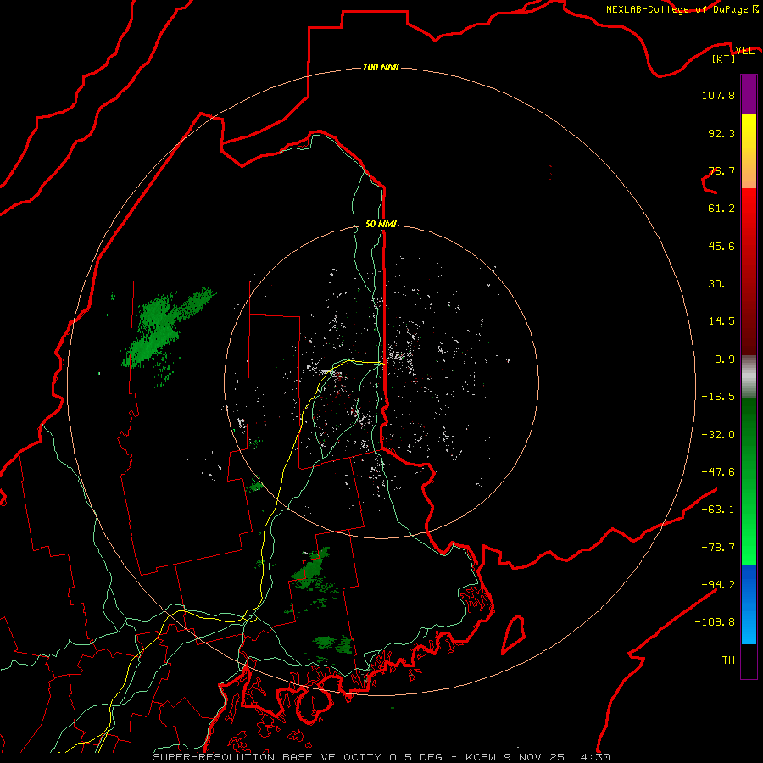Click the 30.1 velocity scale value

(x=721, y=284)
